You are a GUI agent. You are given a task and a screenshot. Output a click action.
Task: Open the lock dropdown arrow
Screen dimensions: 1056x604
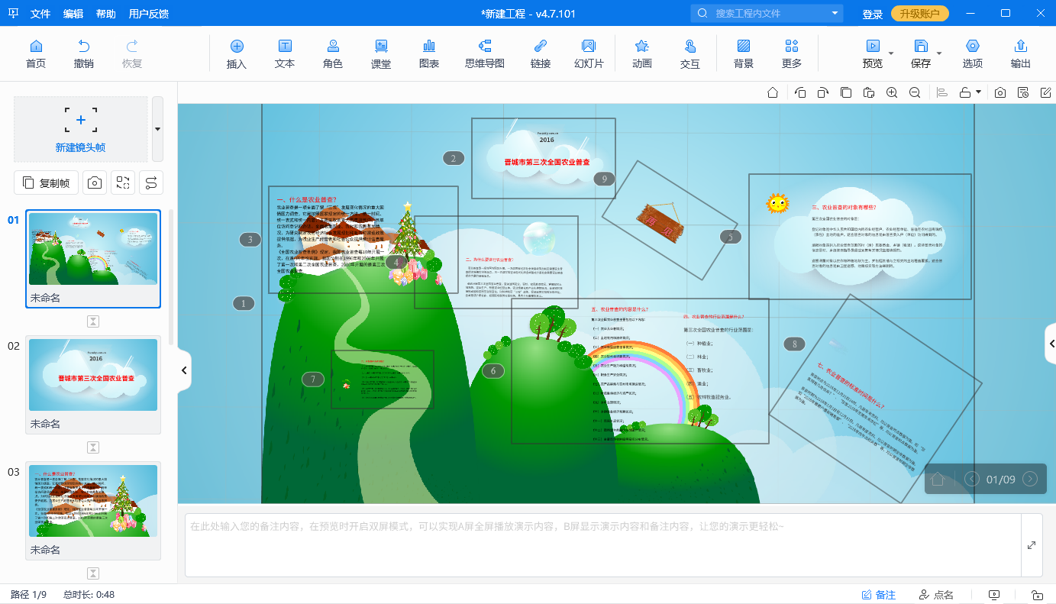coord(979,92)
